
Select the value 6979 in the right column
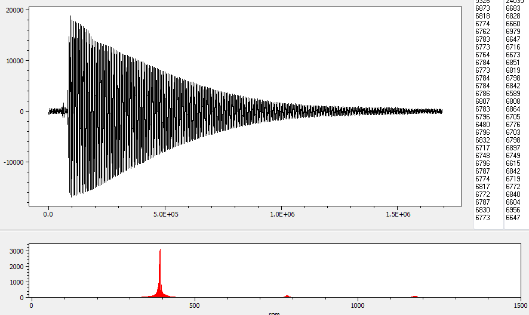[x=513, y=32]
